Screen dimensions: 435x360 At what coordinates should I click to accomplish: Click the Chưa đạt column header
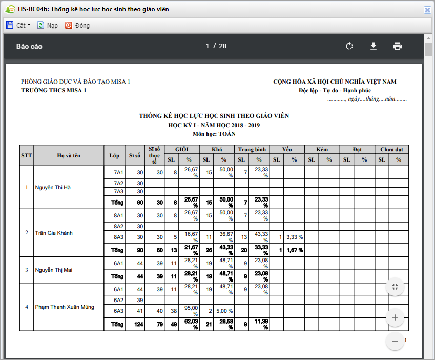pos(391,149)
